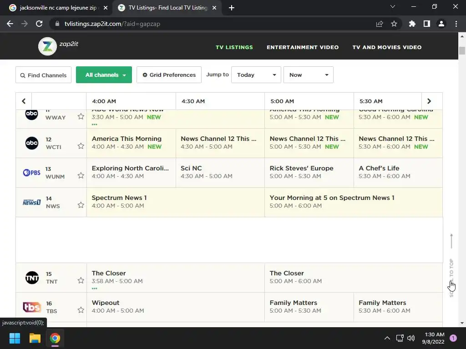This screenshot has width=466, height=349.
Task: Favorite the WUNM PBS channel star
Action: (81, 175)
